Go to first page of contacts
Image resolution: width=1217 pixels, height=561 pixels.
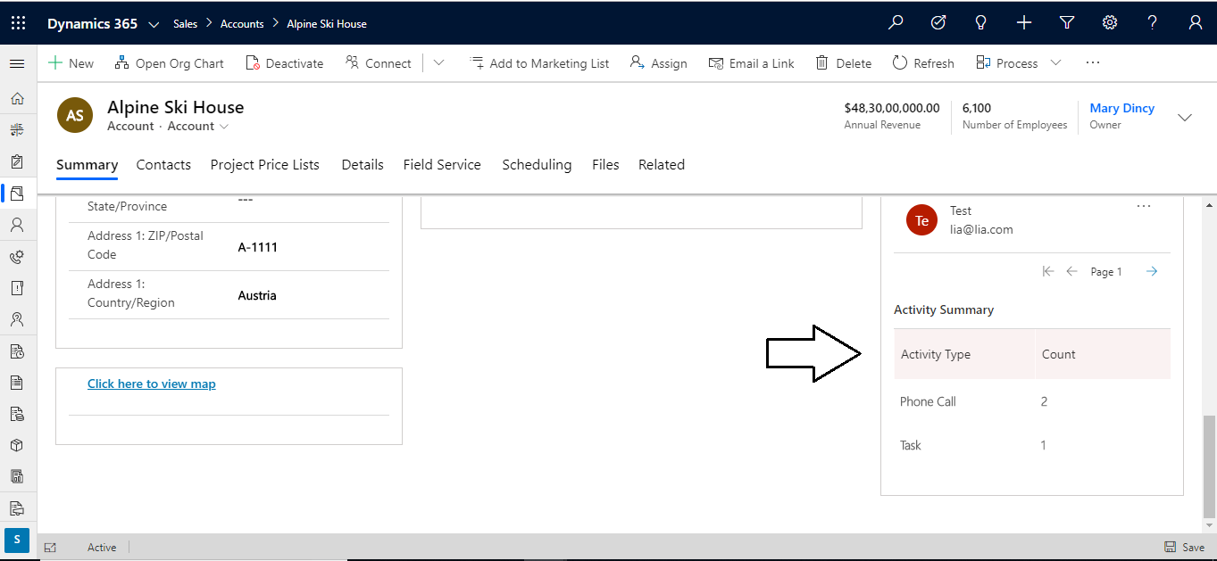point(1048,271)
